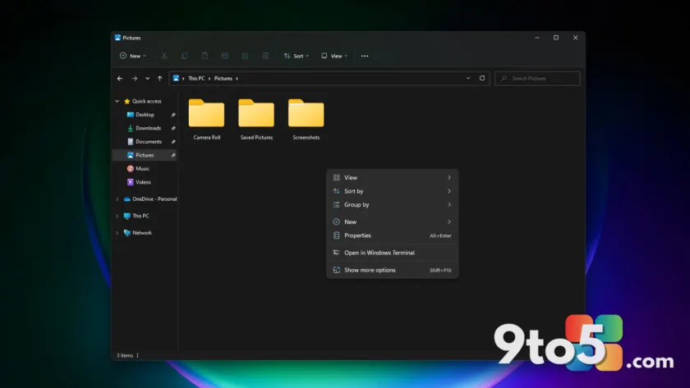Image resolution: width=690 pixels, height=388 pixels.
Task: Refresh the Pictures folder view
Action: 482,78
